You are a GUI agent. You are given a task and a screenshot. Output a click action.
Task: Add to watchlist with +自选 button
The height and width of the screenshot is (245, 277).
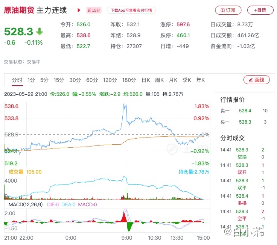pos(260,10)
